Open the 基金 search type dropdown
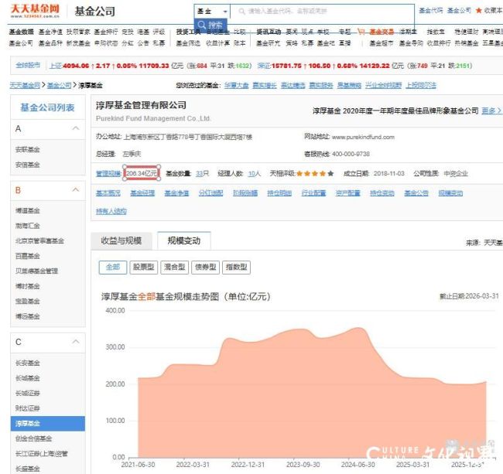 (212, 12)
